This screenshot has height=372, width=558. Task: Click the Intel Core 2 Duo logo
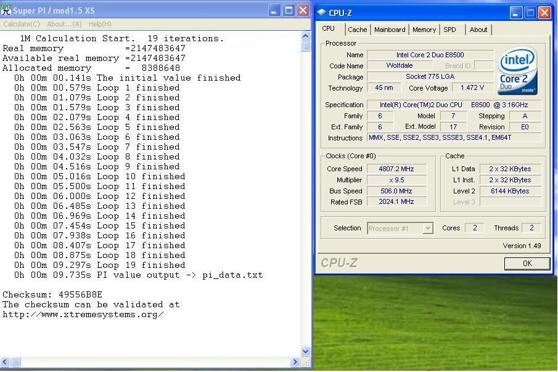click(x=518, y=72)
